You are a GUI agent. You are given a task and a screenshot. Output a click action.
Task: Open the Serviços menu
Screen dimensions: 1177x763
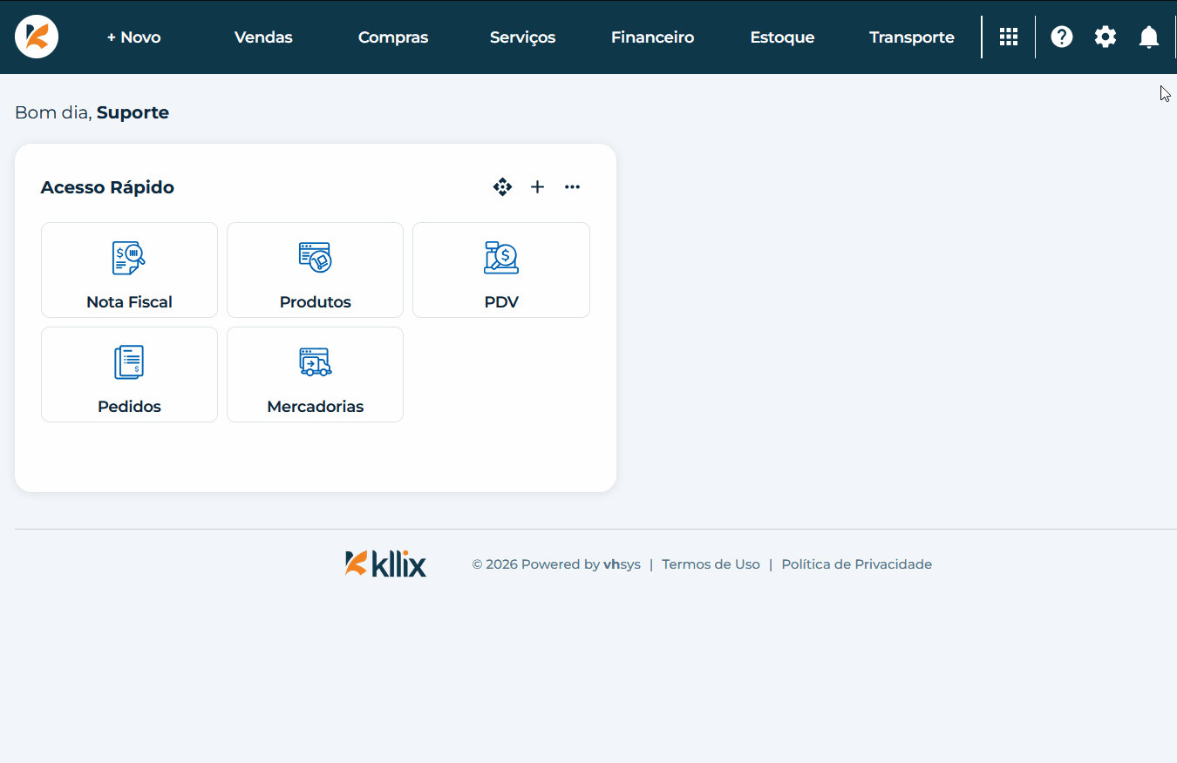point(523,37)
